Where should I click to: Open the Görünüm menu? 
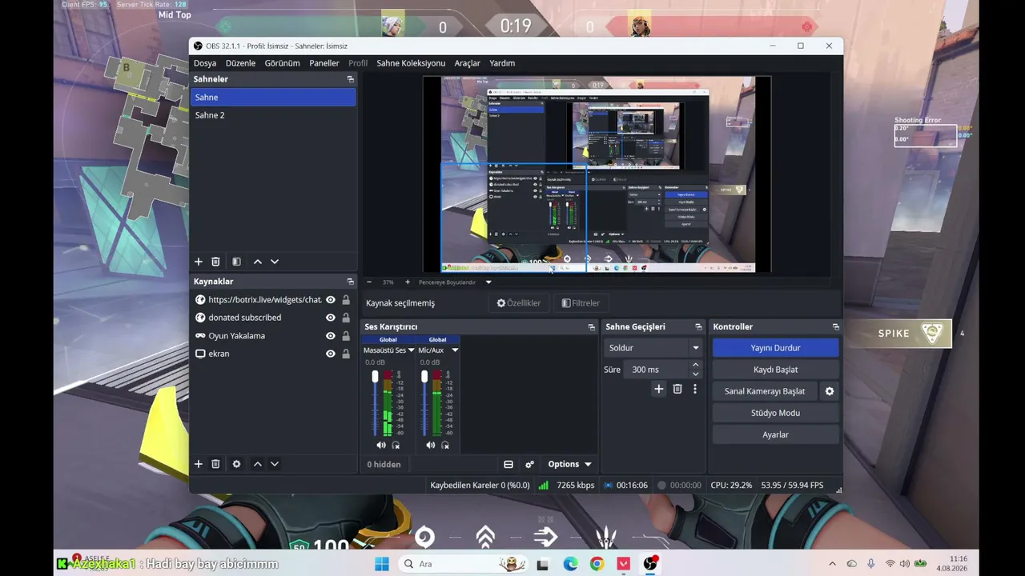click(283, 63)
